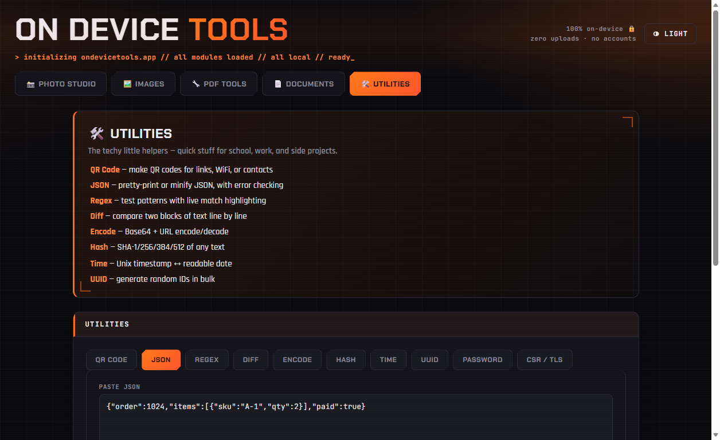Click 'The techy little helpers' subtitle
Screen dimensions: 720x440
213,151
